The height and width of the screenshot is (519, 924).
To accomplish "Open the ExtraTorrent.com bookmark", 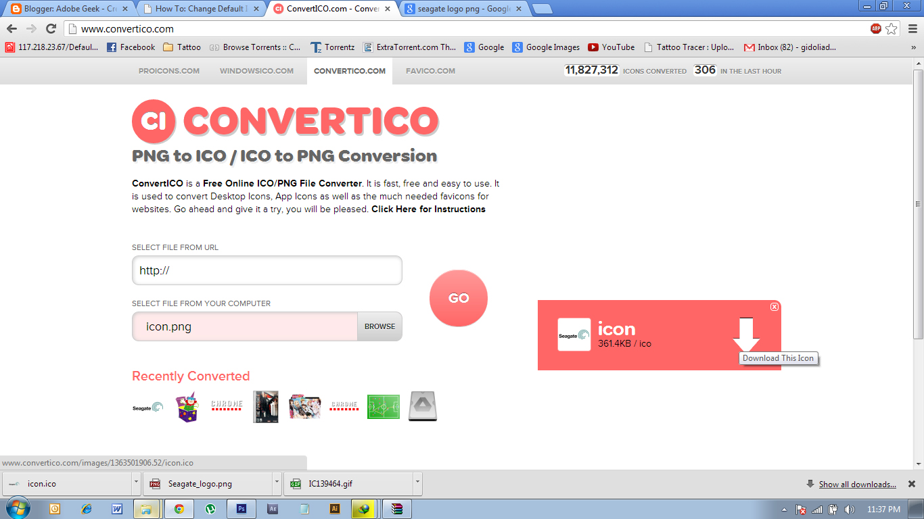I will pyautogui.click(x=410, y=47).
